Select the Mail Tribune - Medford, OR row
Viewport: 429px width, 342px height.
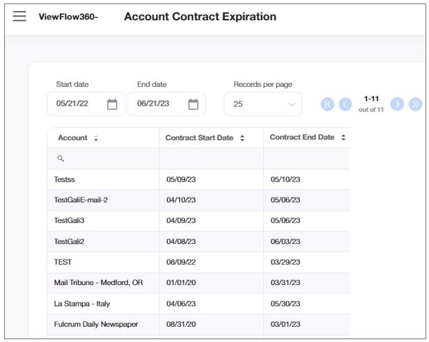[98, 283]
